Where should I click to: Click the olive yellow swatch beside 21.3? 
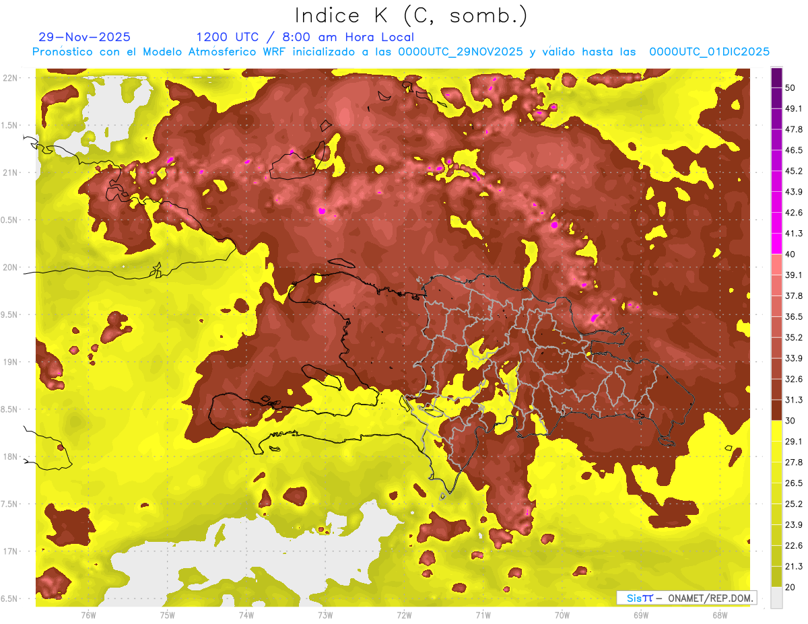(776, 577)
